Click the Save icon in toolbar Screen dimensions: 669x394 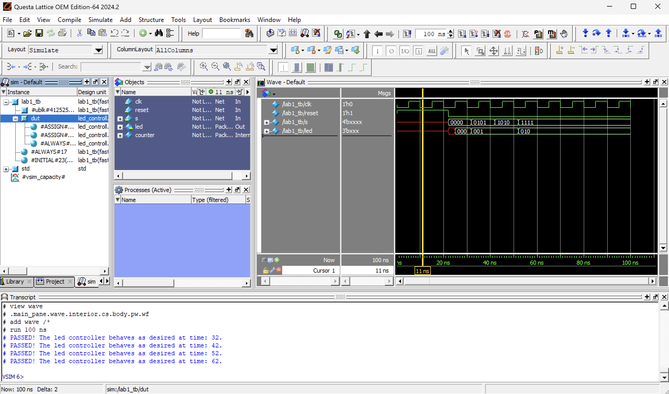[39, 33]
